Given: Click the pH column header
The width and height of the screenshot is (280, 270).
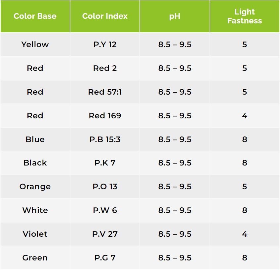Looking at the screenshot, I should click(x=175, y=16).
